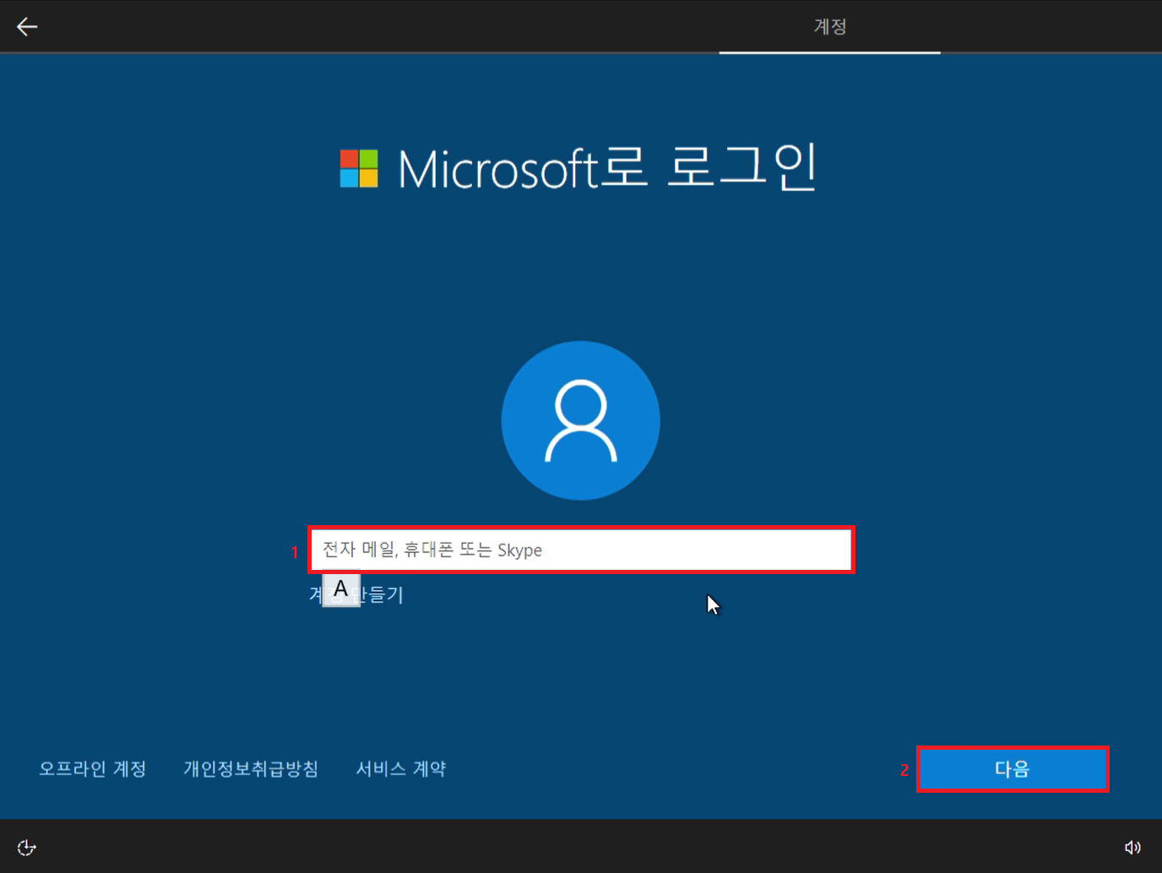Open the Ease of Access icon

point(26,847)
